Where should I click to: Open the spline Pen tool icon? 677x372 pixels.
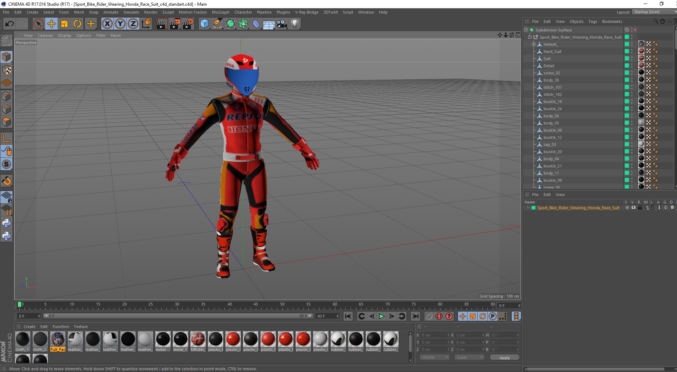pos(217,24)
